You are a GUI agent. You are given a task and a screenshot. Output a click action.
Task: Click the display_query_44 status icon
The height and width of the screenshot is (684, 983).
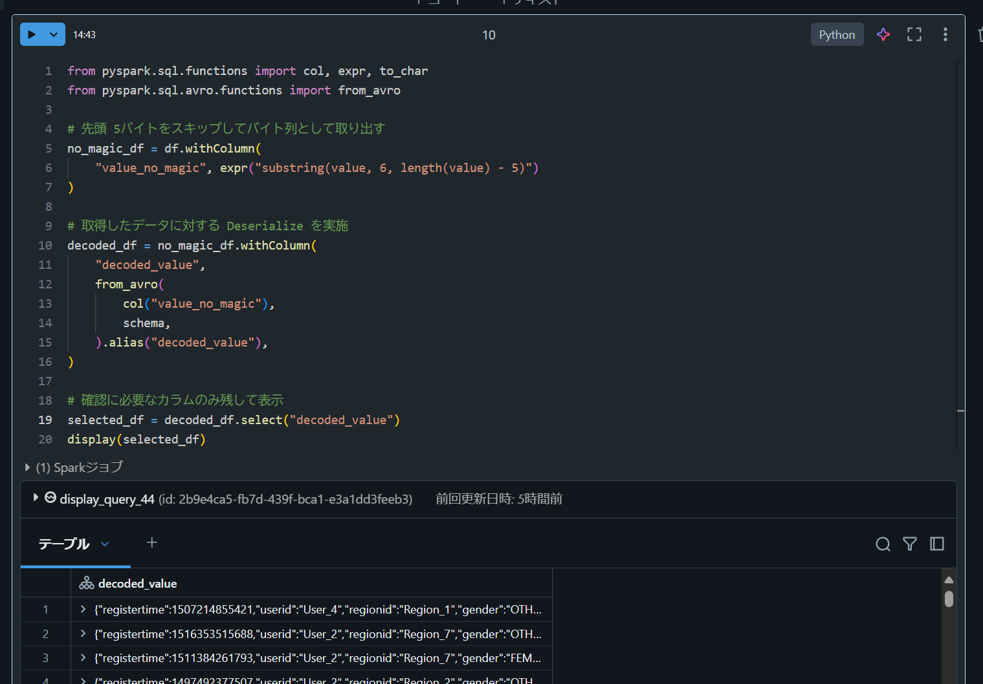pos(50,497)
